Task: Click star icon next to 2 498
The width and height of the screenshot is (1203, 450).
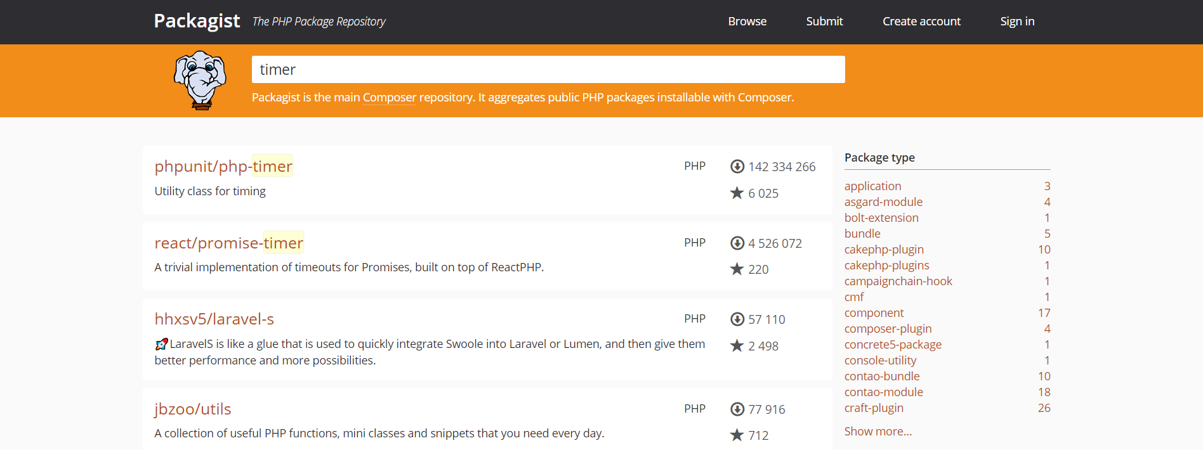Action: [737, 346]
